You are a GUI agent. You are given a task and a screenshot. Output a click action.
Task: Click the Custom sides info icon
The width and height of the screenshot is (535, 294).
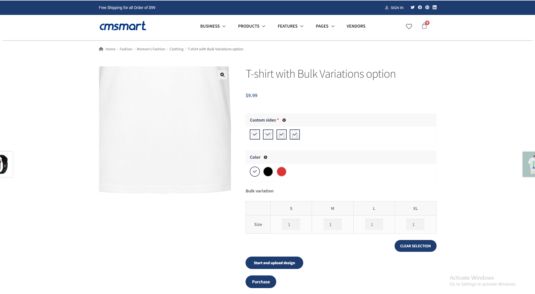point(284,120)
